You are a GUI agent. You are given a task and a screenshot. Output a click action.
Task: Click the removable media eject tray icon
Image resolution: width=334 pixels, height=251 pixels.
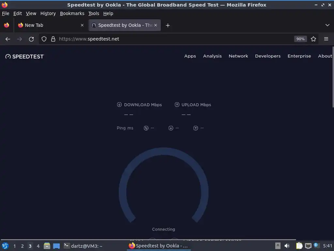pos(278,246)
